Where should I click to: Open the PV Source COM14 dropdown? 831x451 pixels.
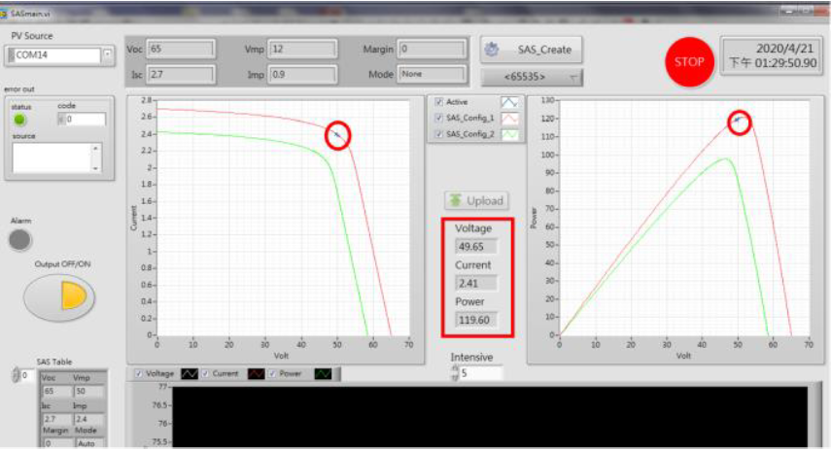107,54
